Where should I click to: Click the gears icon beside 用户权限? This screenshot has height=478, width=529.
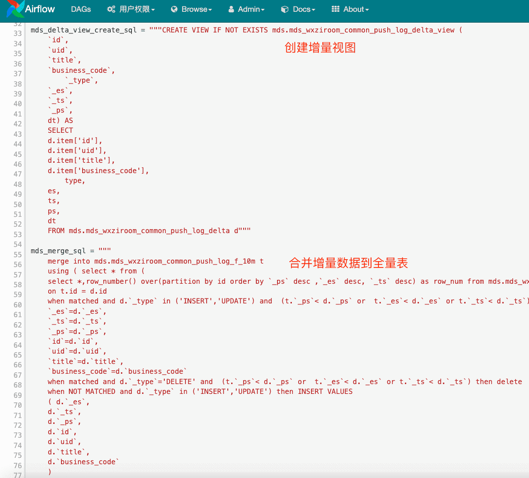point(111,9)
